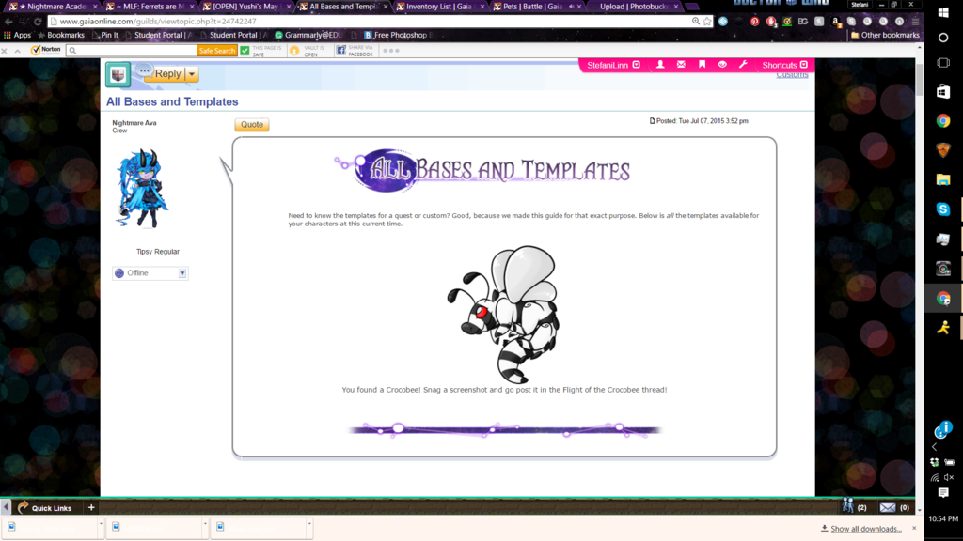Open the Other bookmarks folder
The image size is (963, 541).
[885, 35]
